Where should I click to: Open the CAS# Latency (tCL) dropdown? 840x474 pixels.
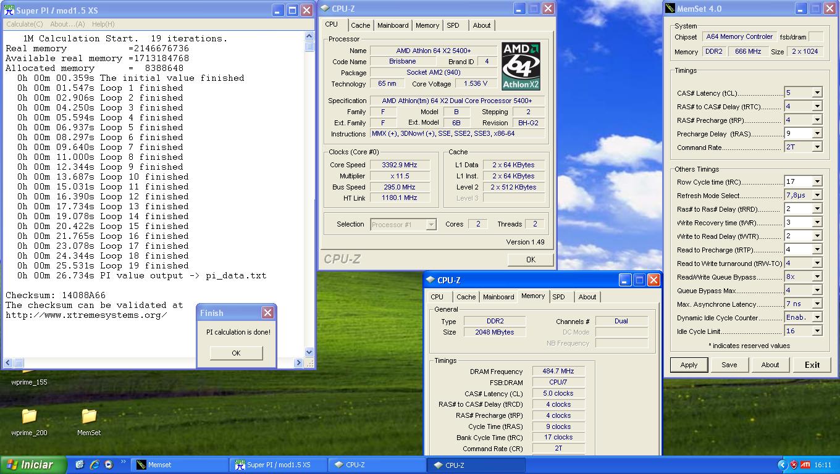pos(817,93)
